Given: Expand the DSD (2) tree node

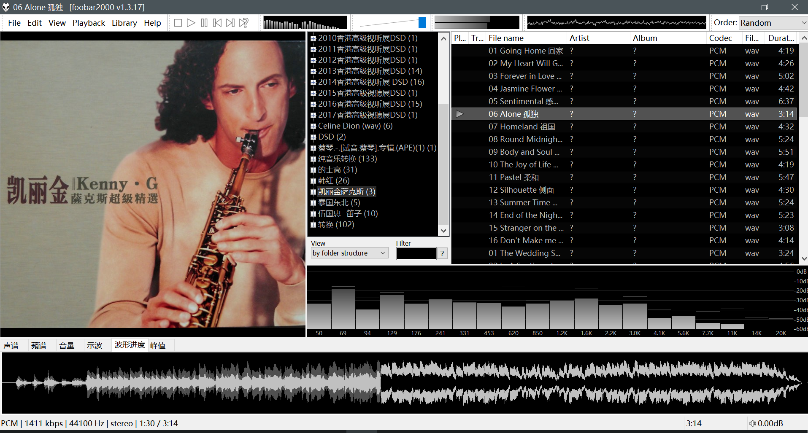Looking at the screenshot, I should [313, 137].
